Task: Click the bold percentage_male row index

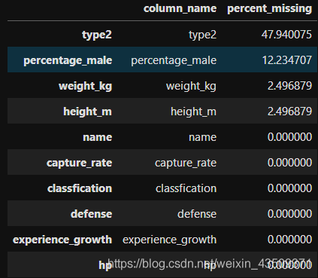Action: point(68,60)
